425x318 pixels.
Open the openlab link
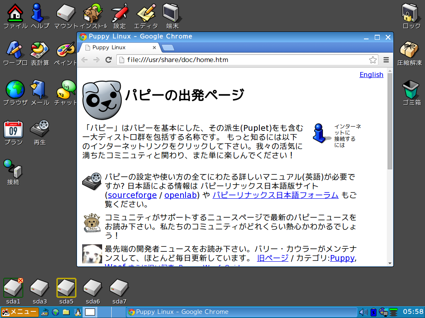(x=181, y=195)
